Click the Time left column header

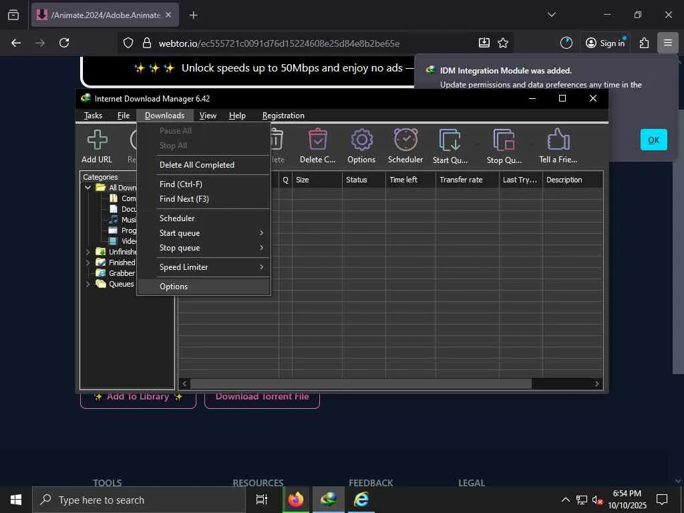point(411,180)
